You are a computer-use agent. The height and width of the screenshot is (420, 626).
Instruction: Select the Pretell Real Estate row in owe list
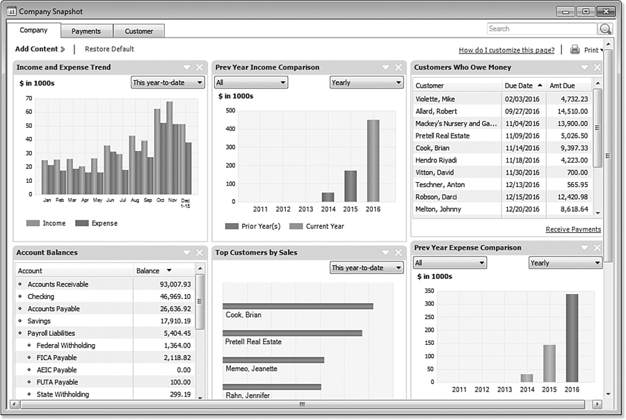[x=502, y=136]
